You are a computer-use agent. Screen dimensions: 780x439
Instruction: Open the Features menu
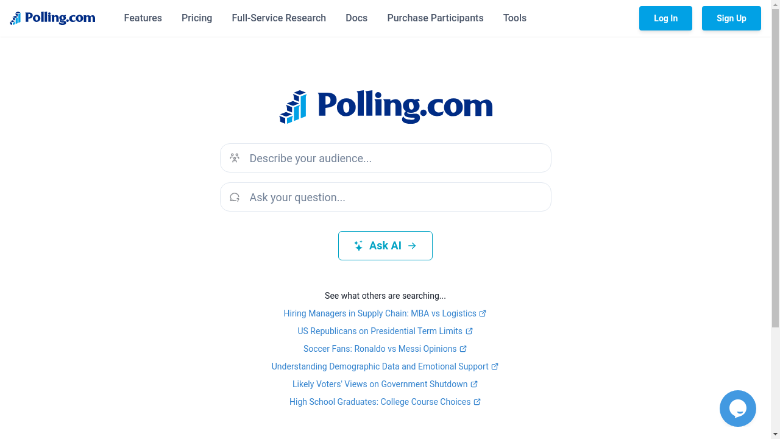143,18
